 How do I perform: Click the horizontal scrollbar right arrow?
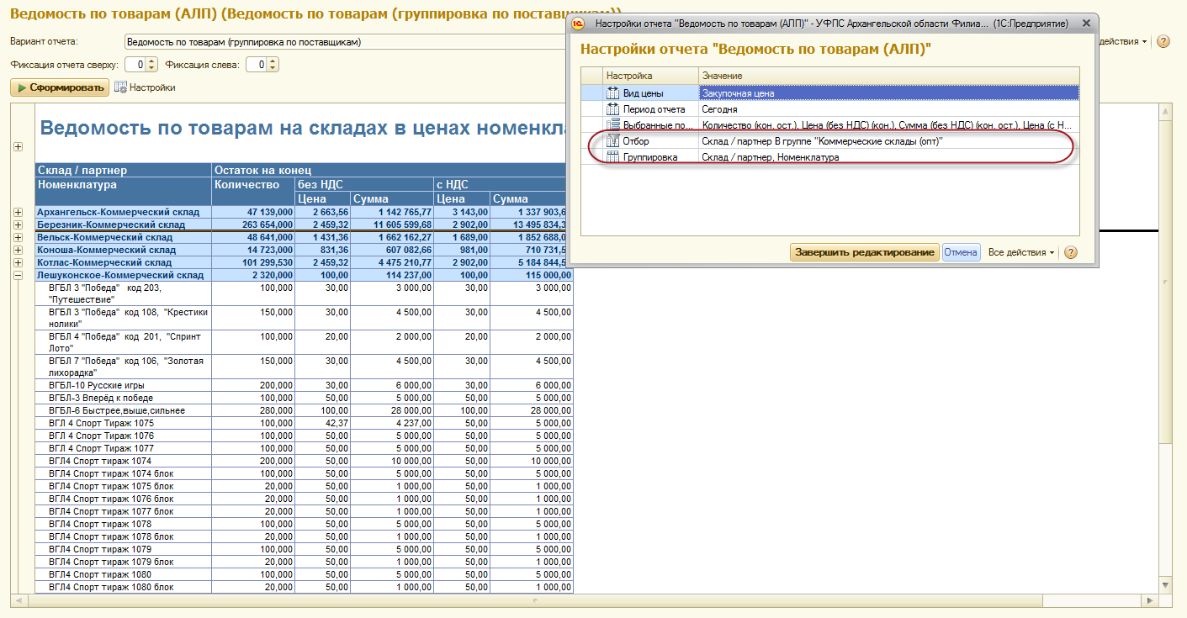pyautogui.click(x=1149, y=601)
